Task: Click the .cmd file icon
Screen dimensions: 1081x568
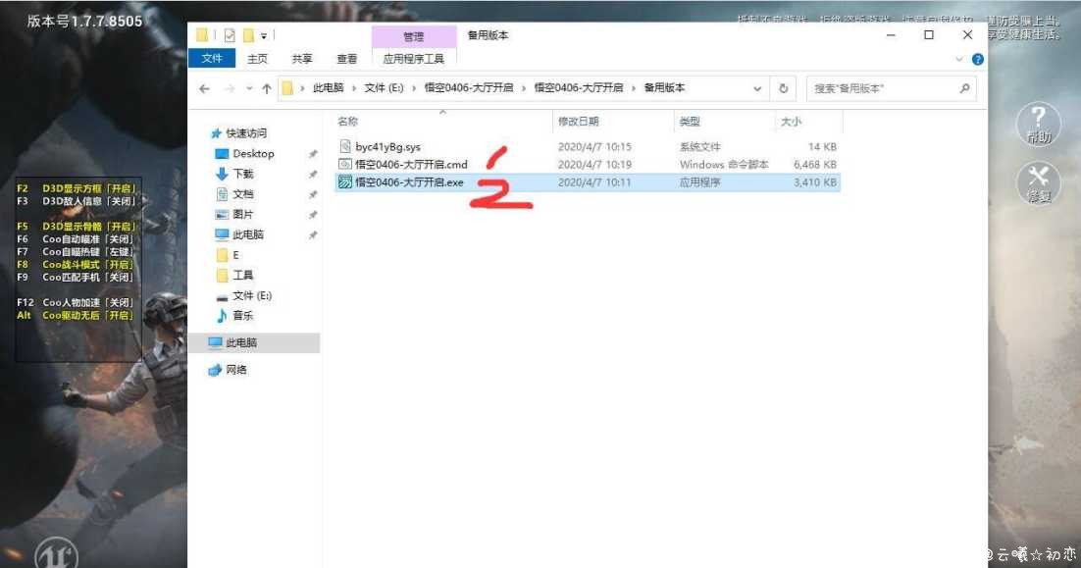Action: (344, 164)
